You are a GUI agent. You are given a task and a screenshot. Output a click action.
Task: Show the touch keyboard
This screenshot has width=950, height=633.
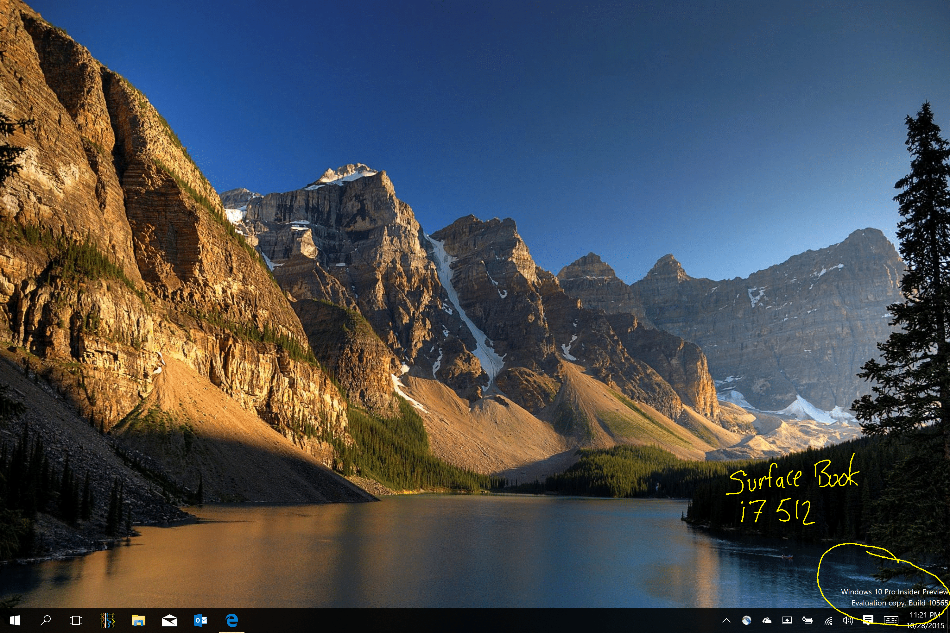(891, 620)
